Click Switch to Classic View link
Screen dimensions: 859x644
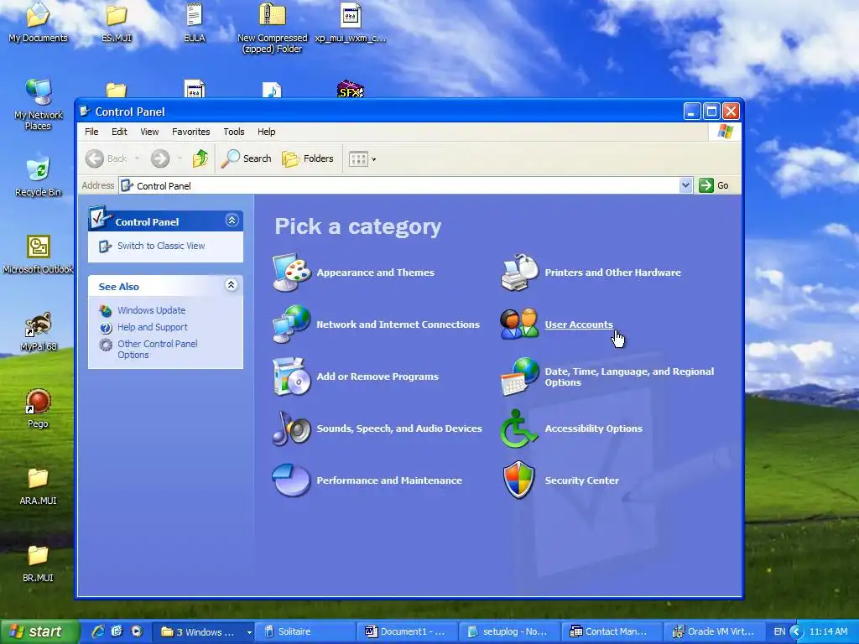(x=161, y=246)
